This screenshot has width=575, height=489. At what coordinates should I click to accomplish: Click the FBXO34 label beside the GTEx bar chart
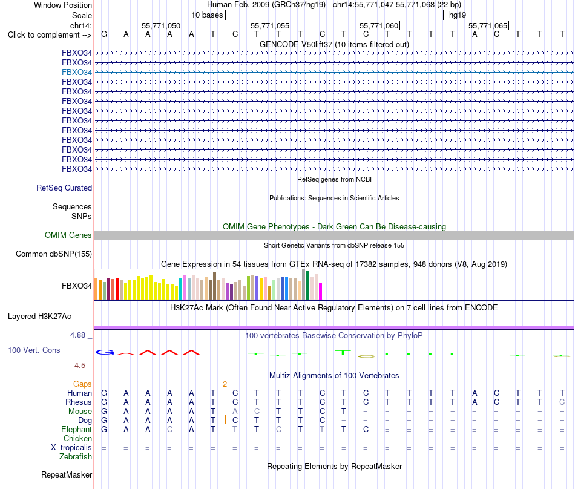pyautogui.click(x=77, y=286)
